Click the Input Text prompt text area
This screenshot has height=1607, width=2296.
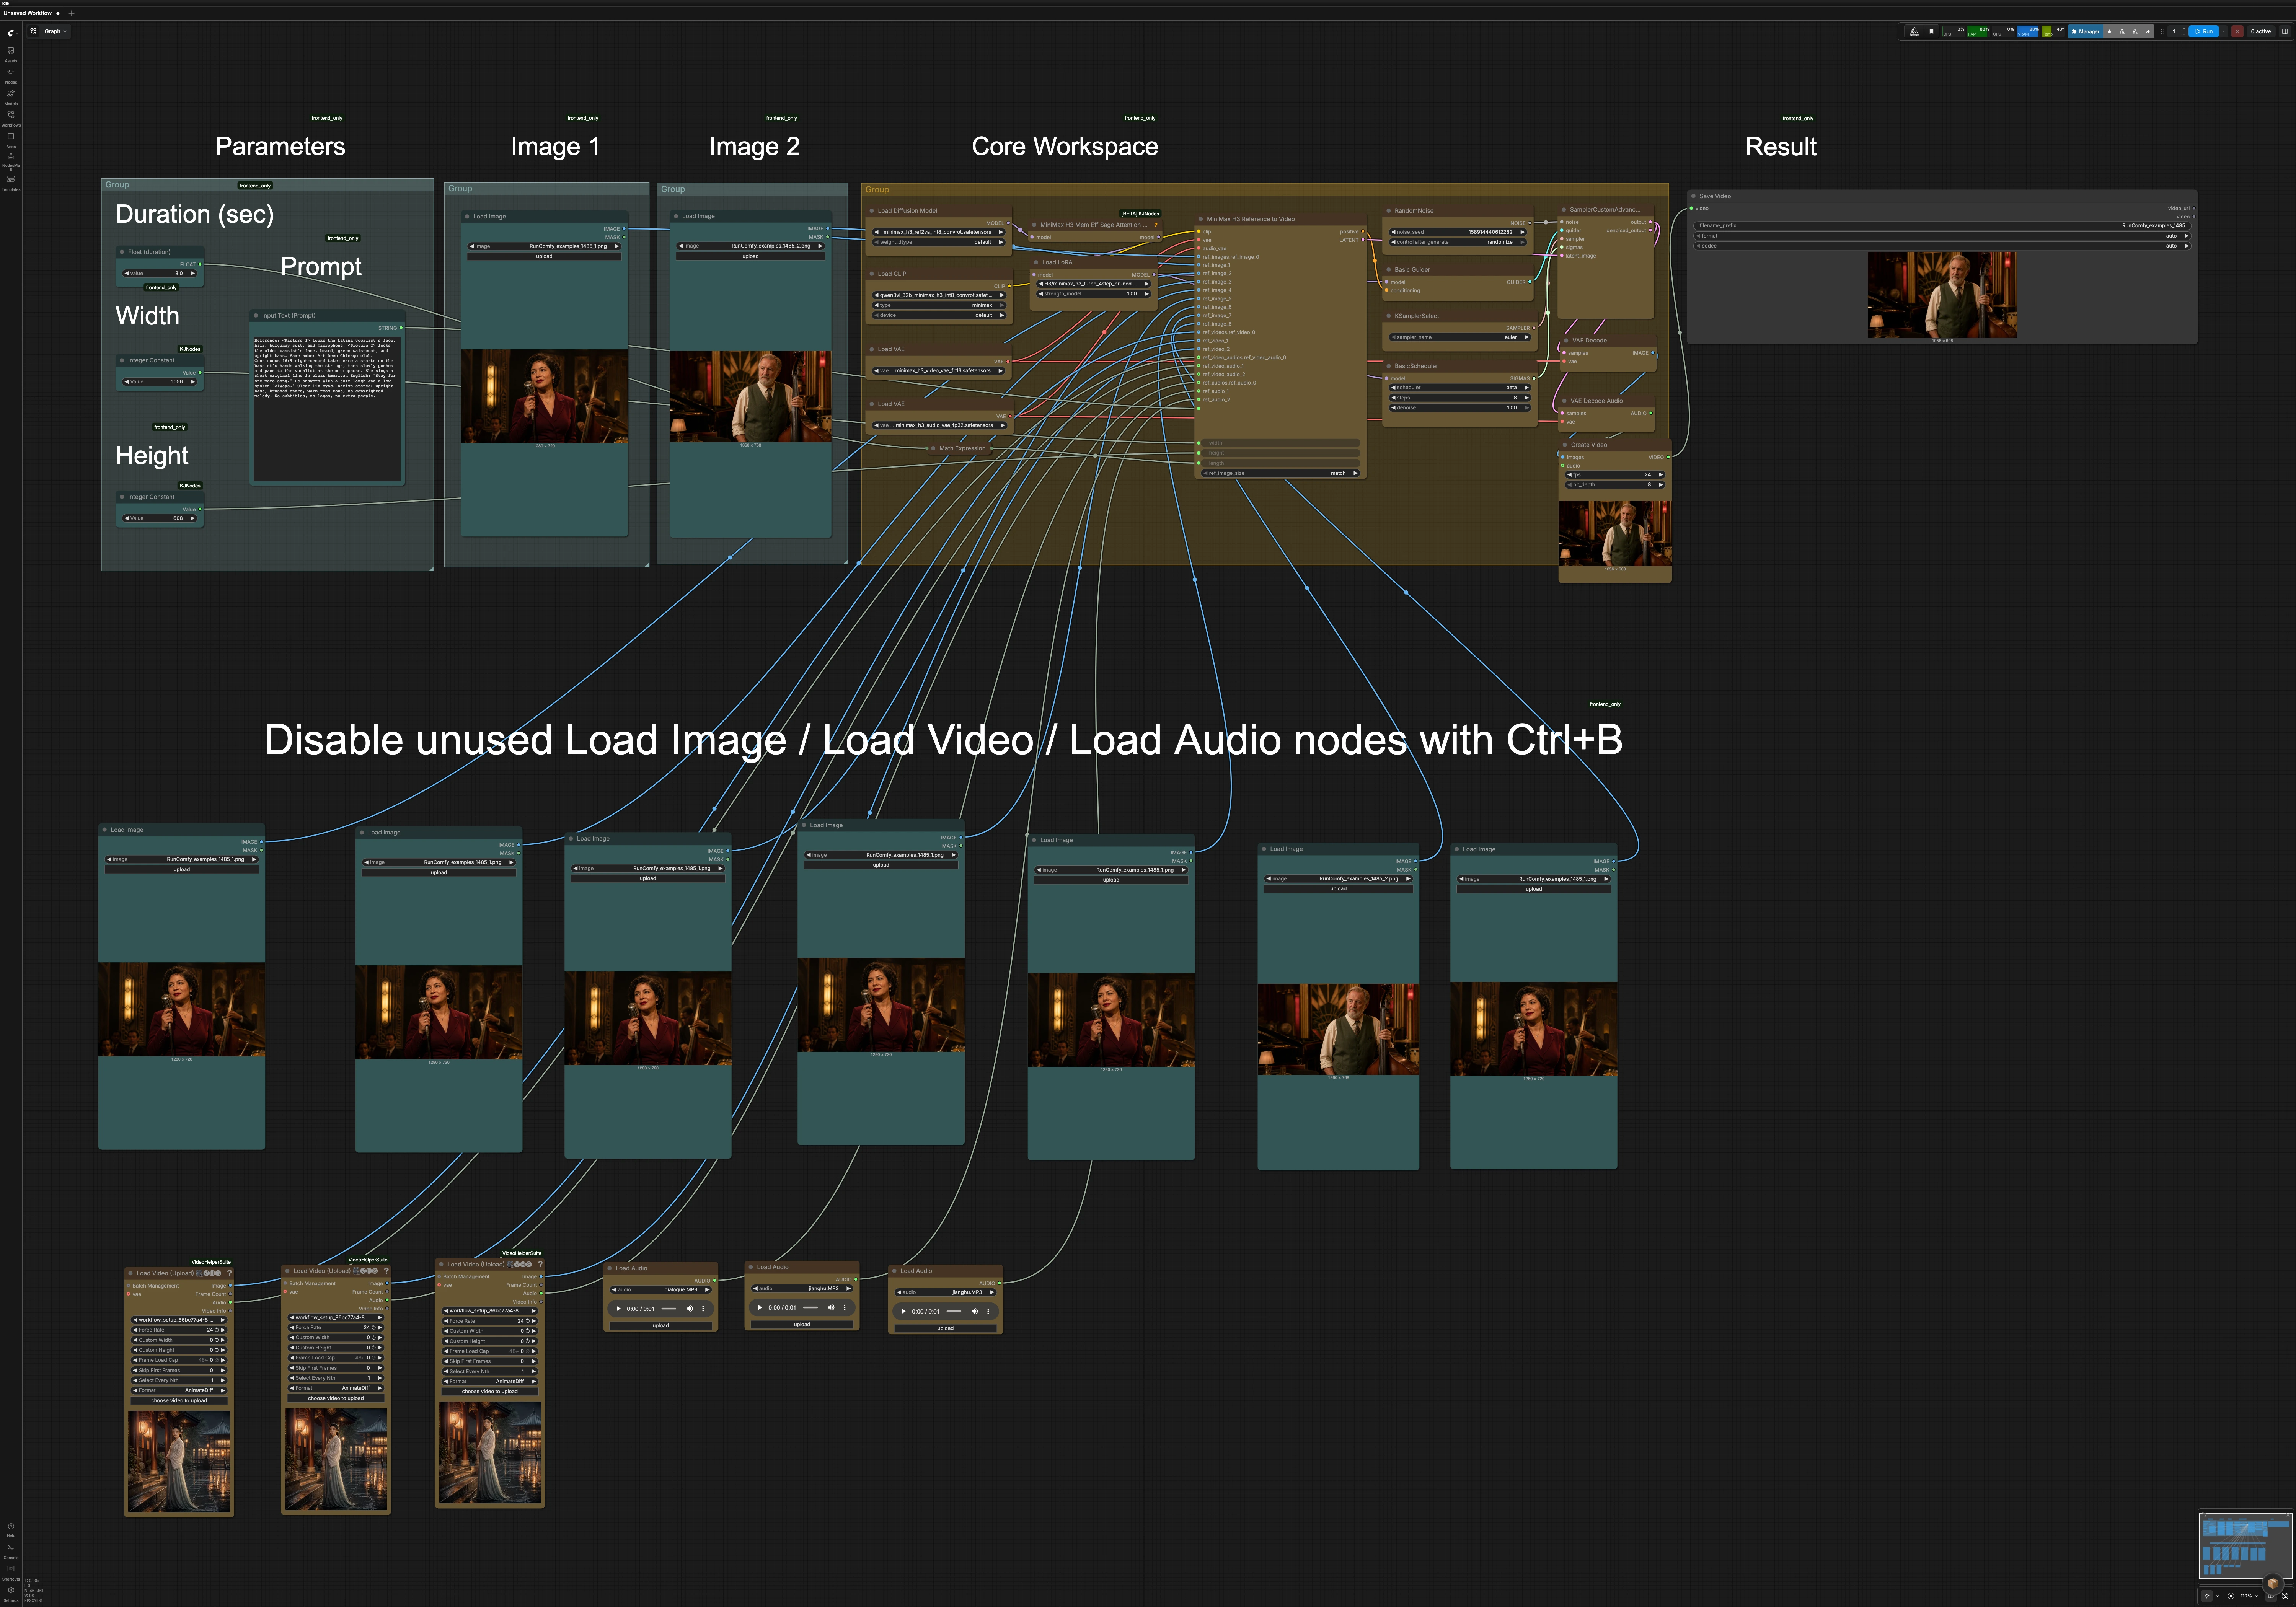[x=327, y=409]
